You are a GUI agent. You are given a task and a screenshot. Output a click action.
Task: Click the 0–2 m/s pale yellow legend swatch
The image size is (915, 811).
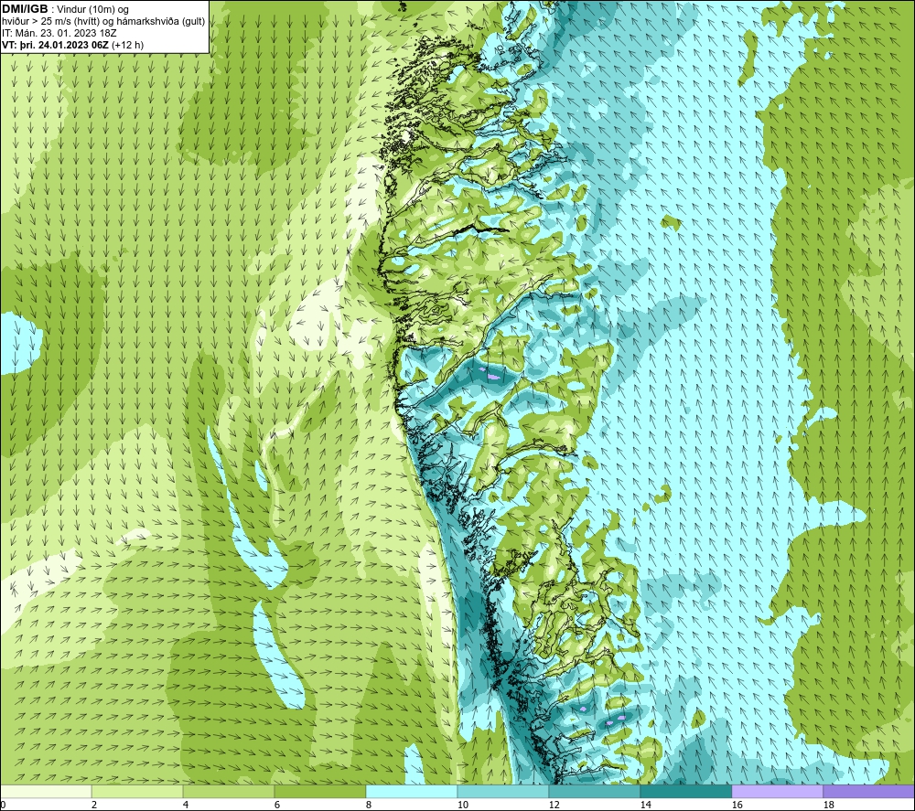point(46,792)
